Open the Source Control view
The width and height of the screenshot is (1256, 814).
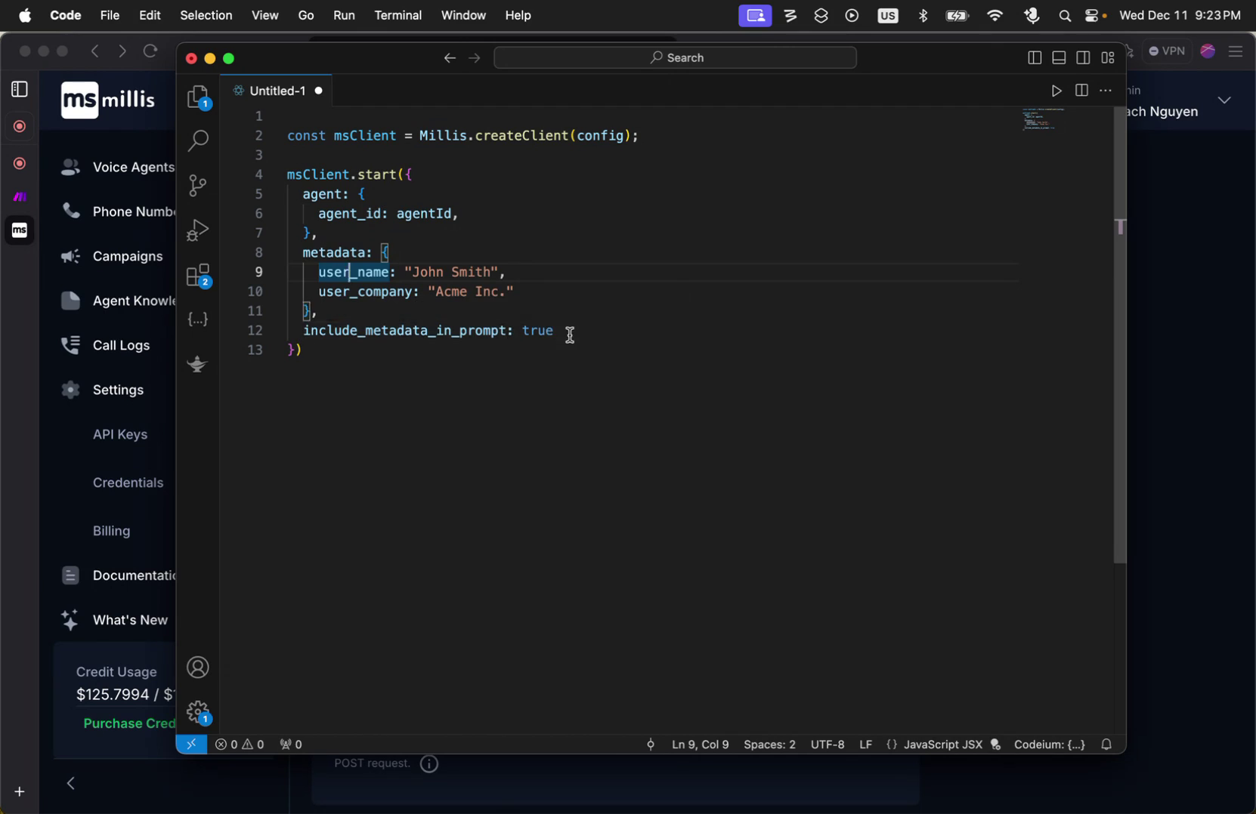197,185
